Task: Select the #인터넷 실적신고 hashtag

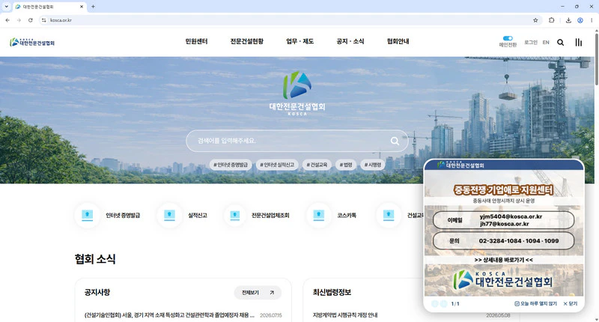Action: point(277,165)
